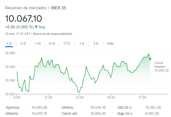
Task: Click the Mínimo value 10.018,10
Action: click(98, 107)
